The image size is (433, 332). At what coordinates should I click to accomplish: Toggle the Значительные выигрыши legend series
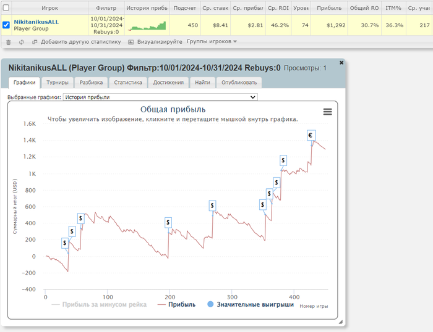point(251,304)
